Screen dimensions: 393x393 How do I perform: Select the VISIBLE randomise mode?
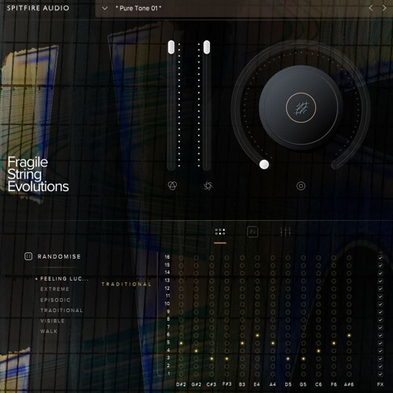point(53,321)
